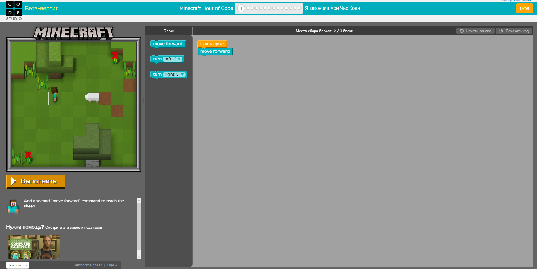Image resolution: width=537 pixels, height=269 pixels.
Task: Open the turn right direction dropdown arrow
Action: 182,74
